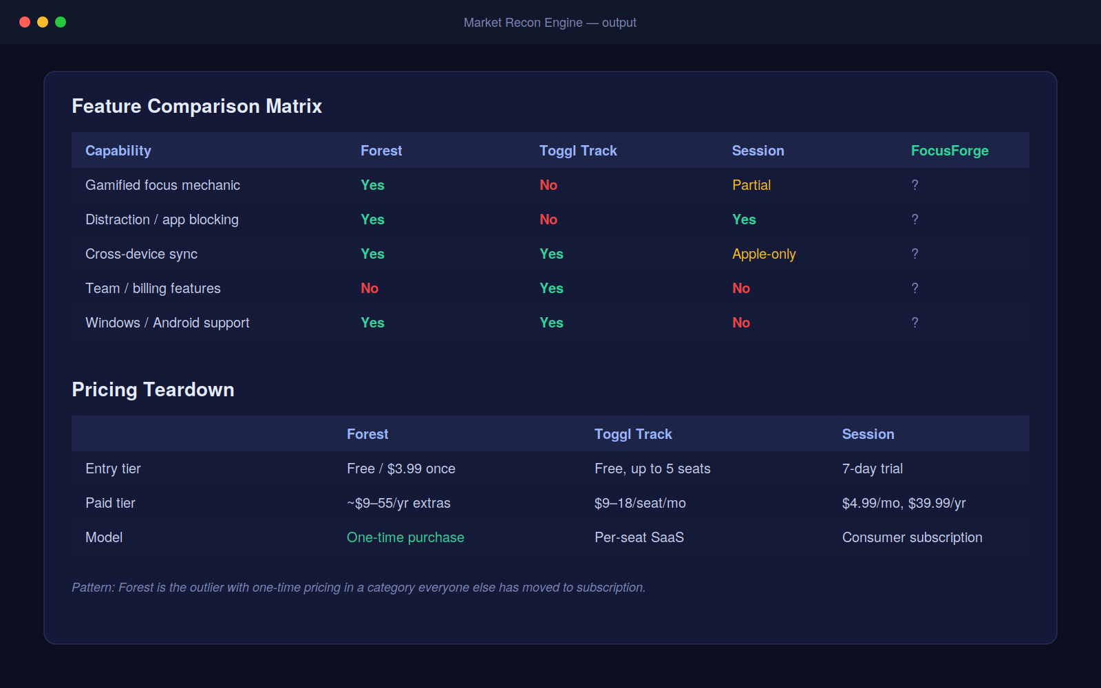Click 'Forest' header in the pricing table
This screenshot has height=688, width=1101.
(x=367, y=434)
